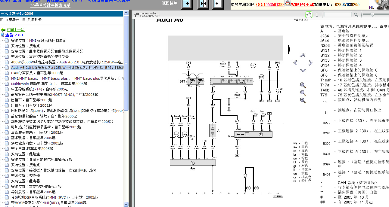Expand all menus via 菜单展开
389x207 pixels.
pos(12,20)
